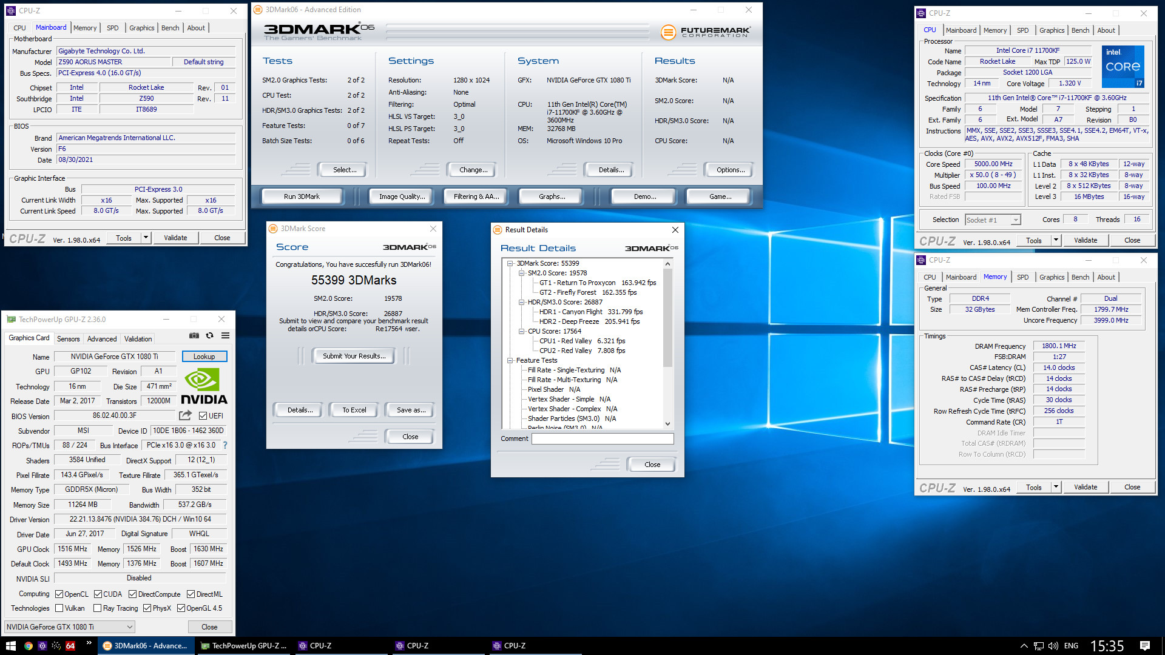Image resolution: width=1165 pixels, height=655 pixels.
Task: Toggle the DirectCompute checkbox
Action: (133, 594)
